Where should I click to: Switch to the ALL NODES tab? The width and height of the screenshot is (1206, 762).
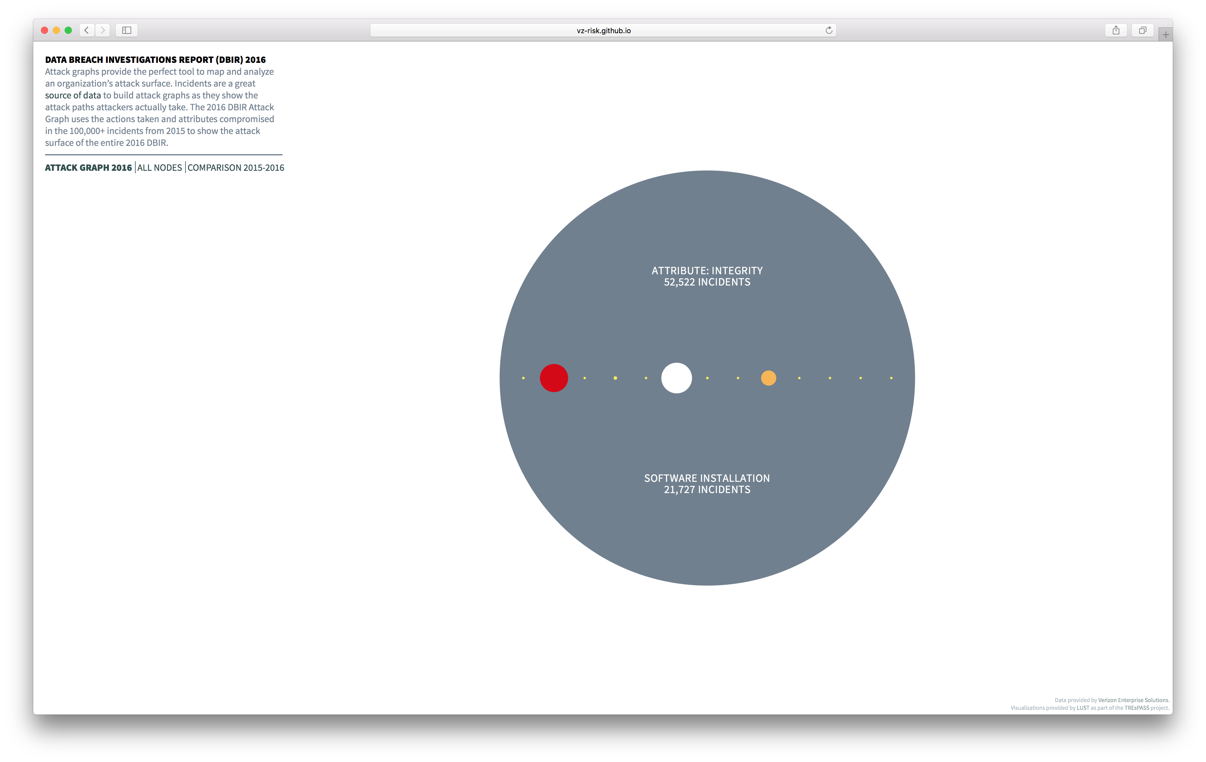click(160, 168)
